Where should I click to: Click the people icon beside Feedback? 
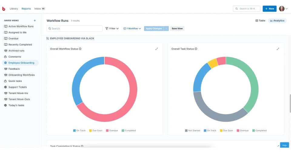coord(6,69)
